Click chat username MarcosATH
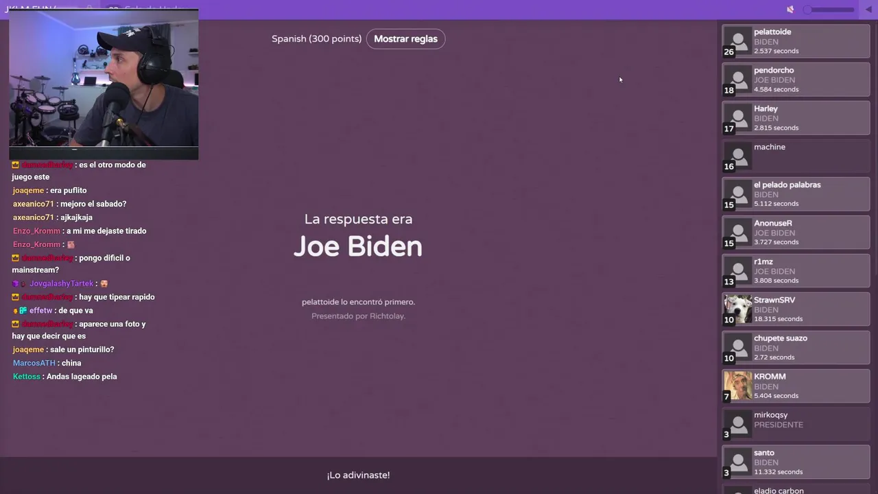This screenshot has width=878, height=494. point(34,363)
